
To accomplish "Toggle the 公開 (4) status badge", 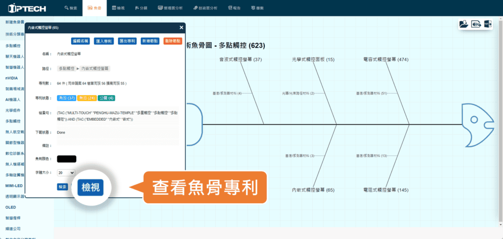I will click(106, 98).
